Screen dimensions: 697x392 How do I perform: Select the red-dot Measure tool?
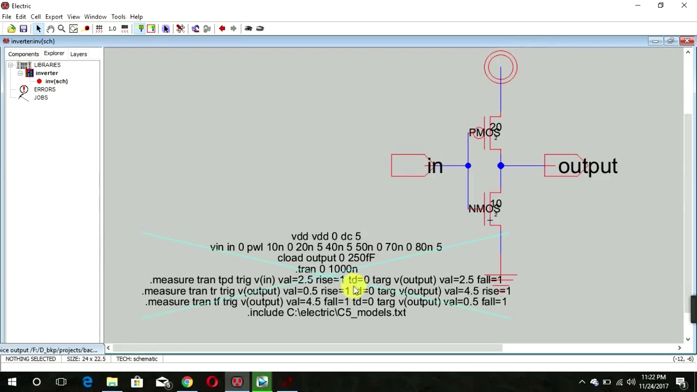87,28
